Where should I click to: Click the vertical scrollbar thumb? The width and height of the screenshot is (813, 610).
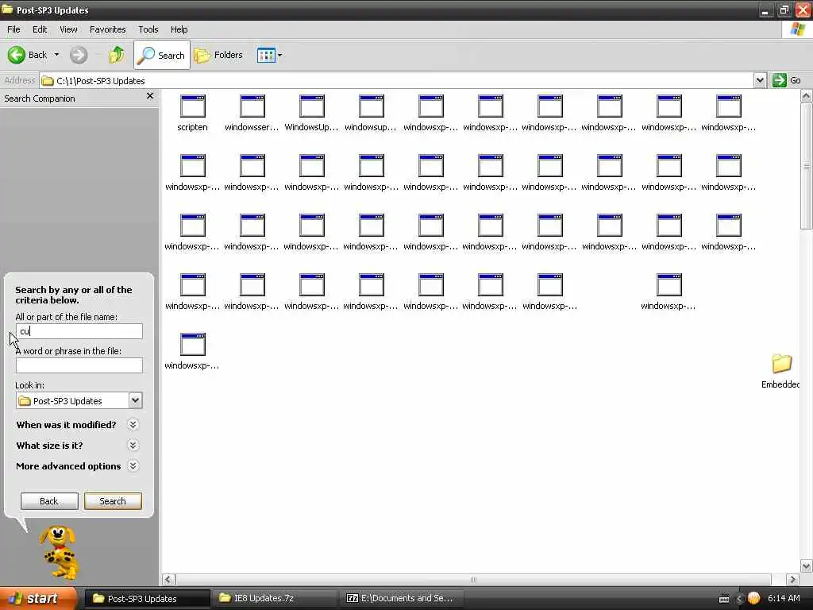[x=807, y=166]
